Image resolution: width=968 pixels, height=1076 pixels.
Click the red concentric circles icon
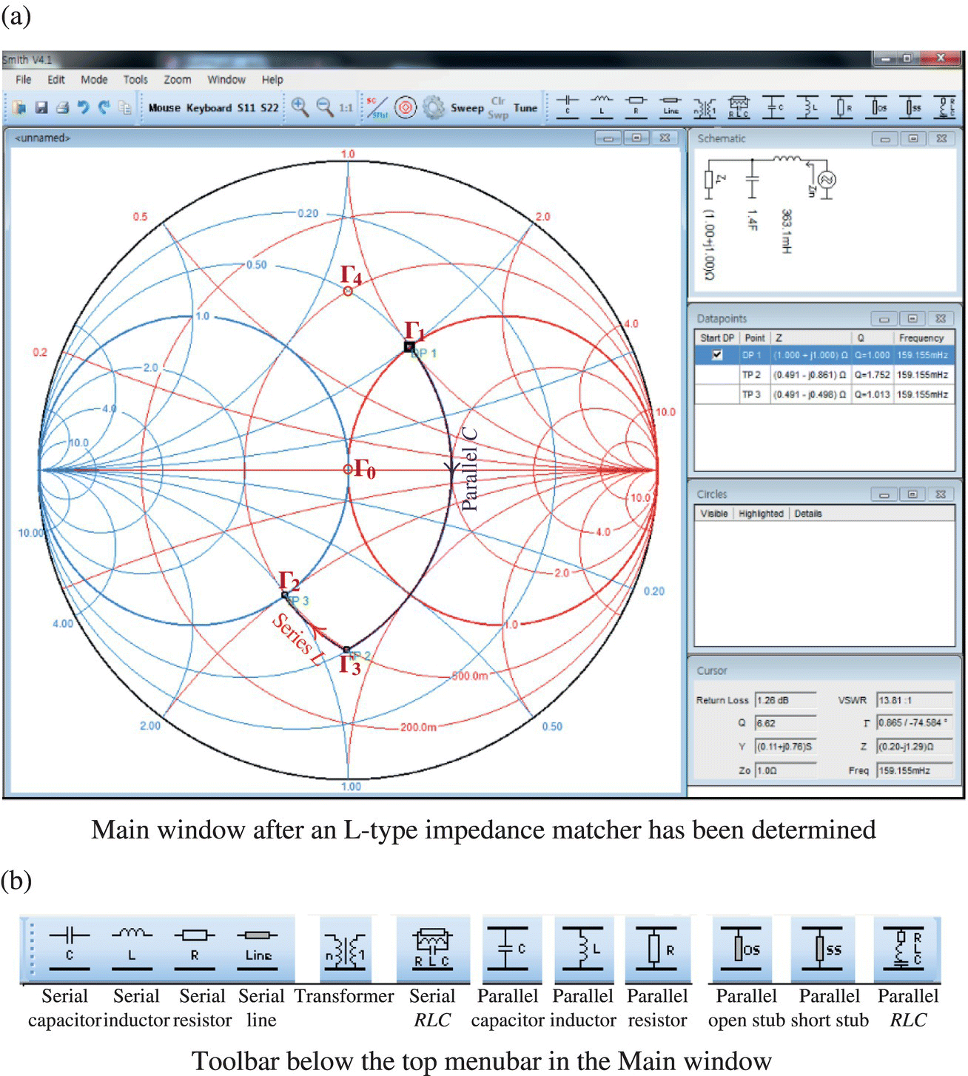point(406,108)
